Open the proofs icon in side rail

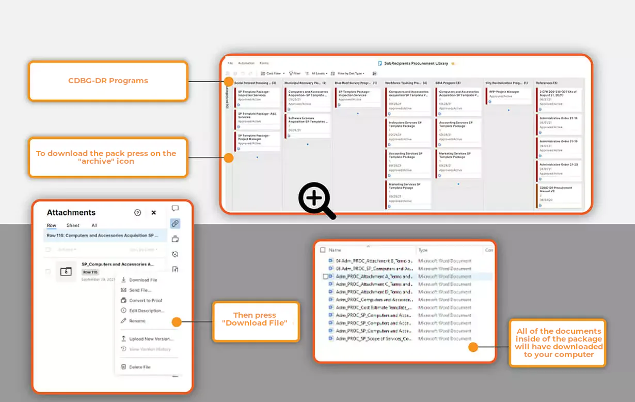(x=175, y=239)
